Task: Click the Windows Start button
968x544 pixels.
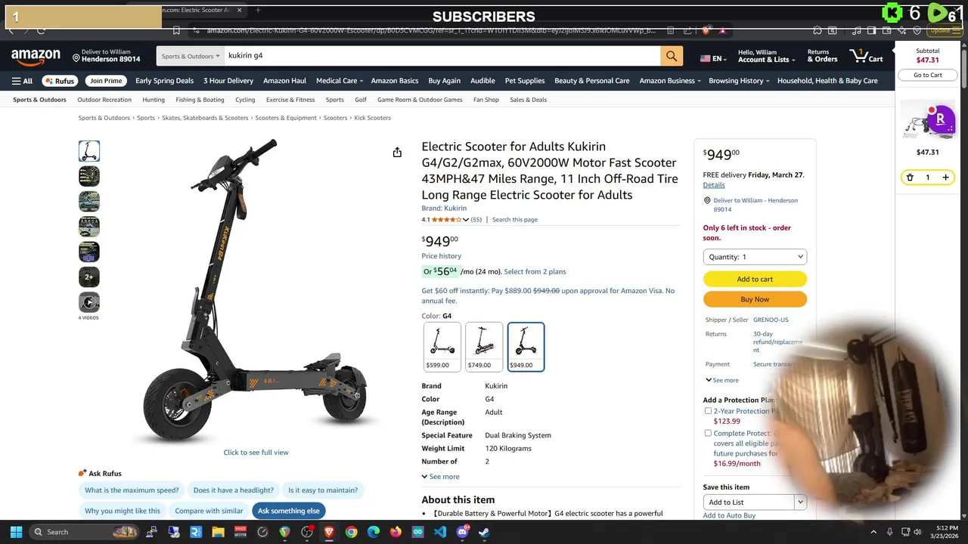Action: pos(16,532)
